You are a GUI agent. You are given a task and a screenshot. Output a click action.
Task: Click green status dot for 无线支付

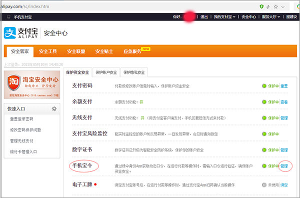(x=264, y=118)
